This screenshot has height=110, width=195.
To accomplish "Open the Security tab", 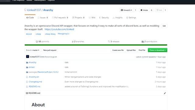I will 104,18.
